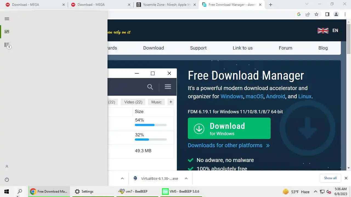Image resolution: width=351 pixels, height=197 pixels.
Task: Open the Support nav menu item
Action: coord(198,48)
